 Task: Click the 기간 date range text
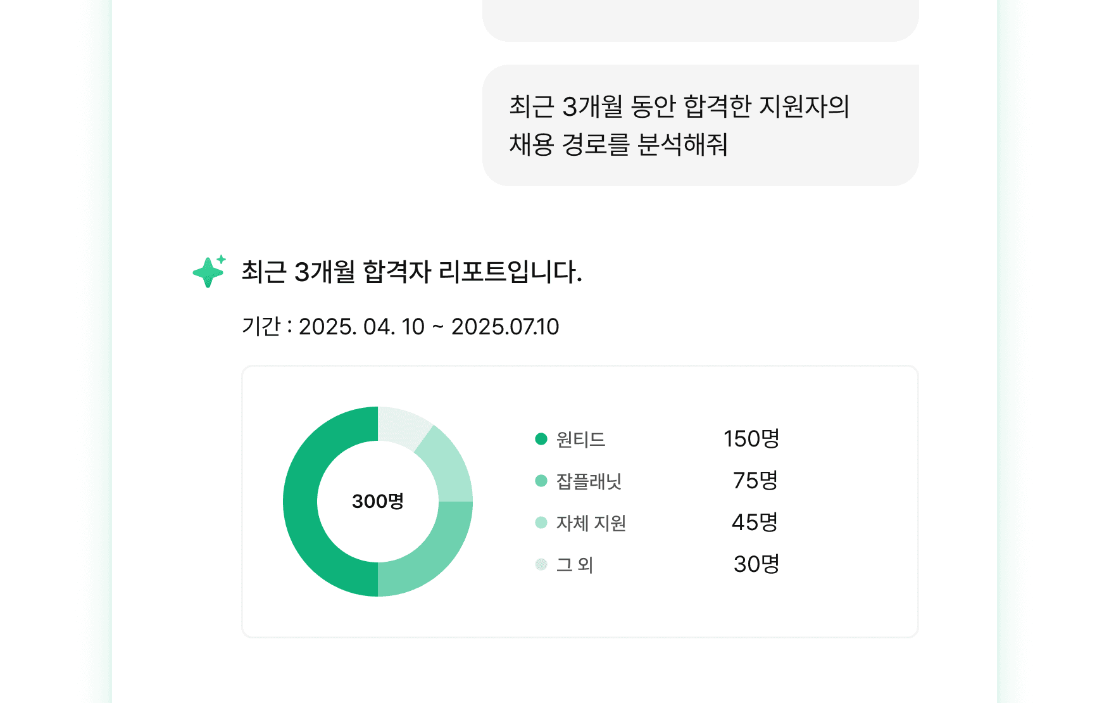coord(400,327)
